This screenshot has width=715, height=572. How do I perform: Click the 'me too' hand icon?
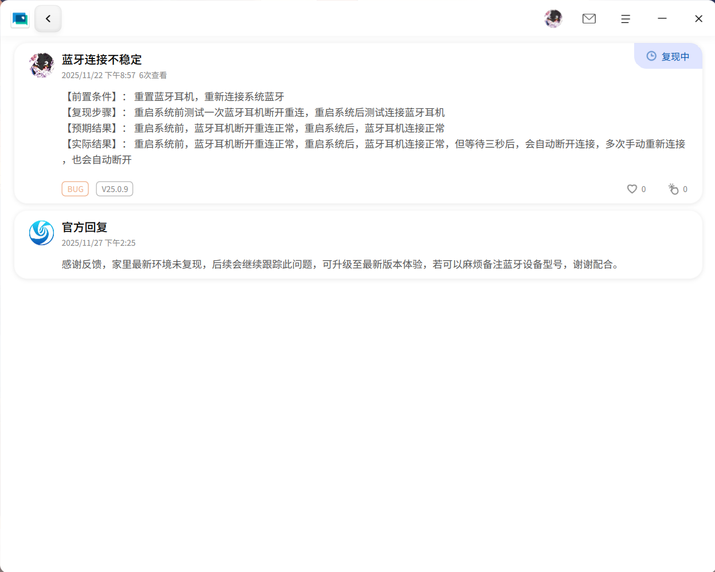tap(673, 189)
